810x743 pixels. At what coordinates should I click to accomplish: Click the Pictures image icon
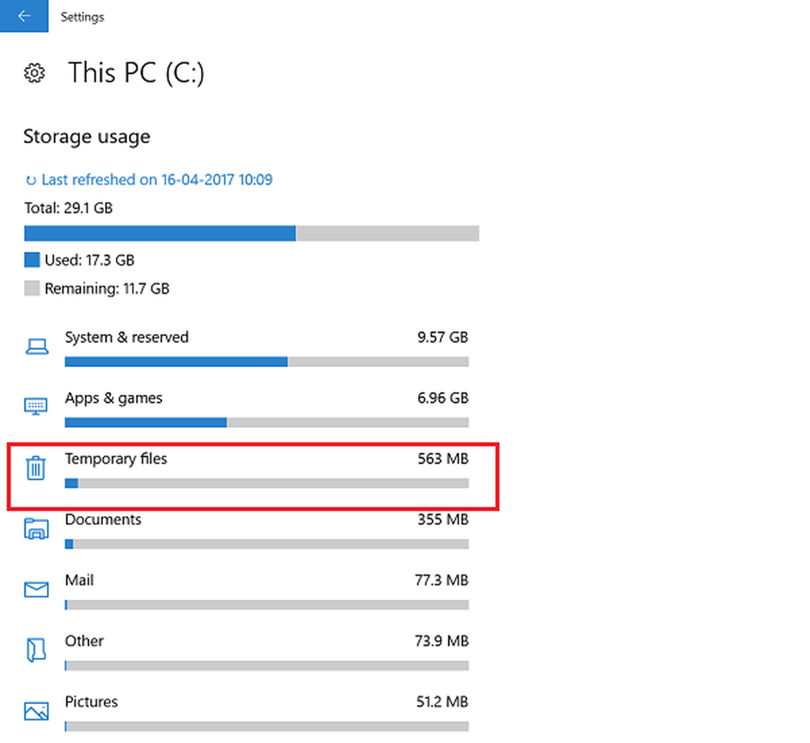36,711
